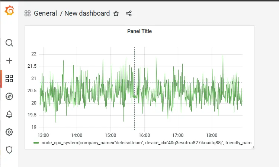Image resolution: width=279 pixels, height=167 pixels.
Task: Click the highlighted data point on graph
Action: coord(135,97)
